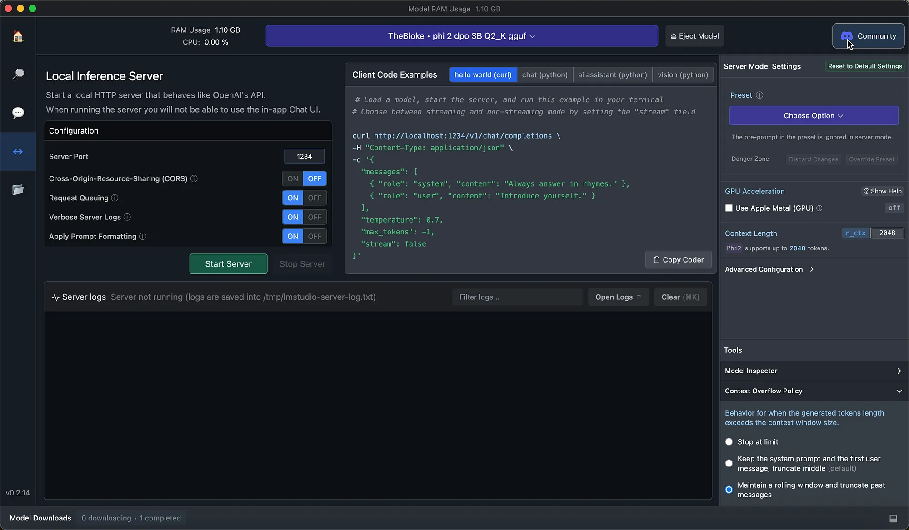Click the Start Server button
The height and width of the screenshot is (530, 909).
(228, 264)
